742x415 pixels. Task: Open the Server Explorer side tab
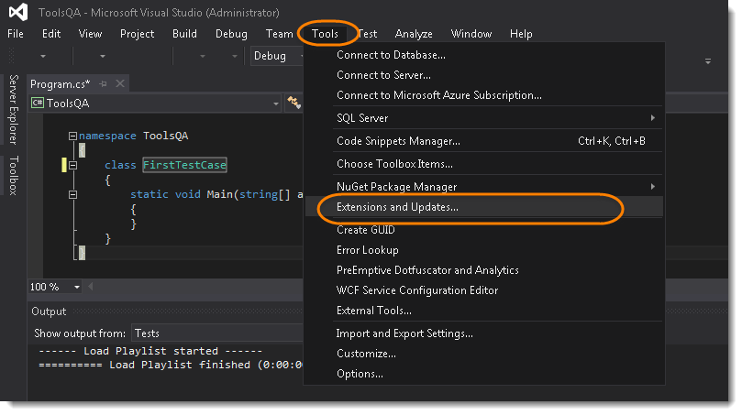tap(14, 110)
